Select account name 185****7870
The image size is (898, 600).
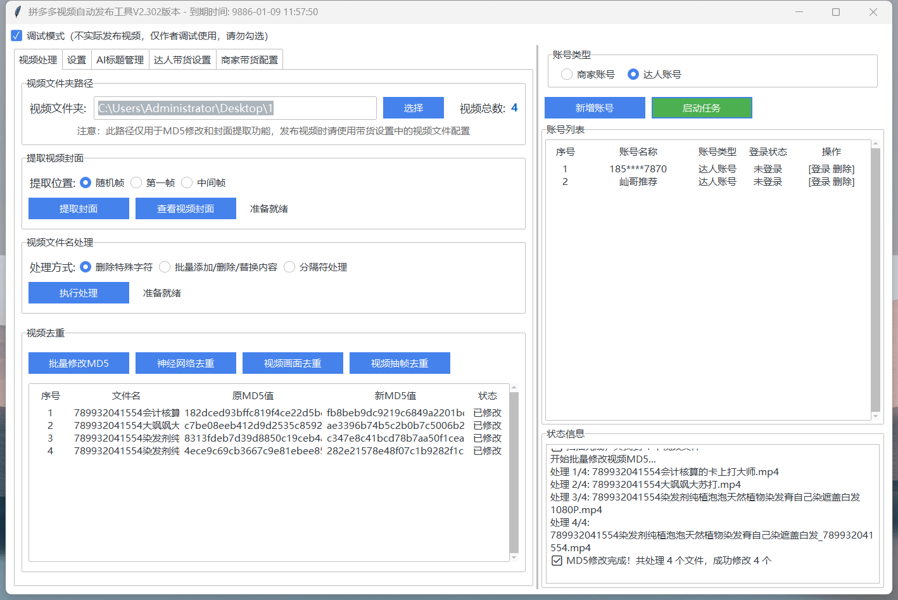[638, 169]
